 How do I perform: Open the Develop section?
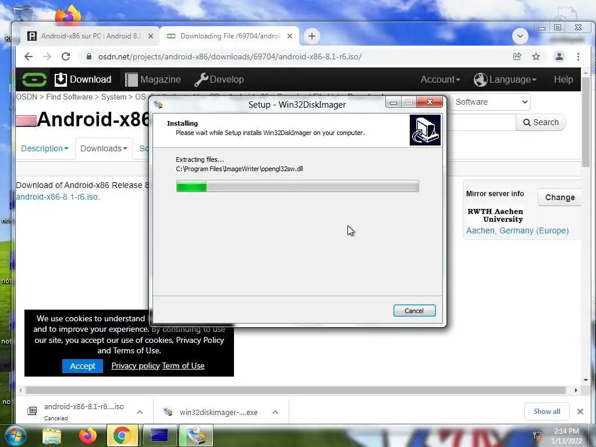coord(219,79)
